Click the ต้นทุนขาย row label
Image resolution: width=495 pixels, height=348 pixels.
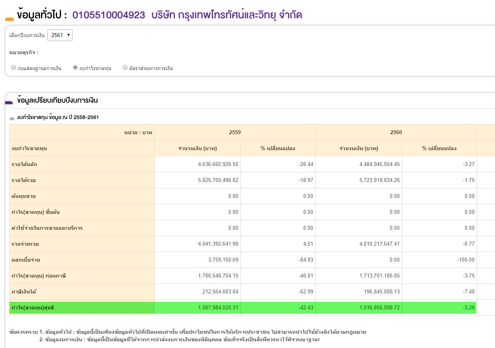24,196
